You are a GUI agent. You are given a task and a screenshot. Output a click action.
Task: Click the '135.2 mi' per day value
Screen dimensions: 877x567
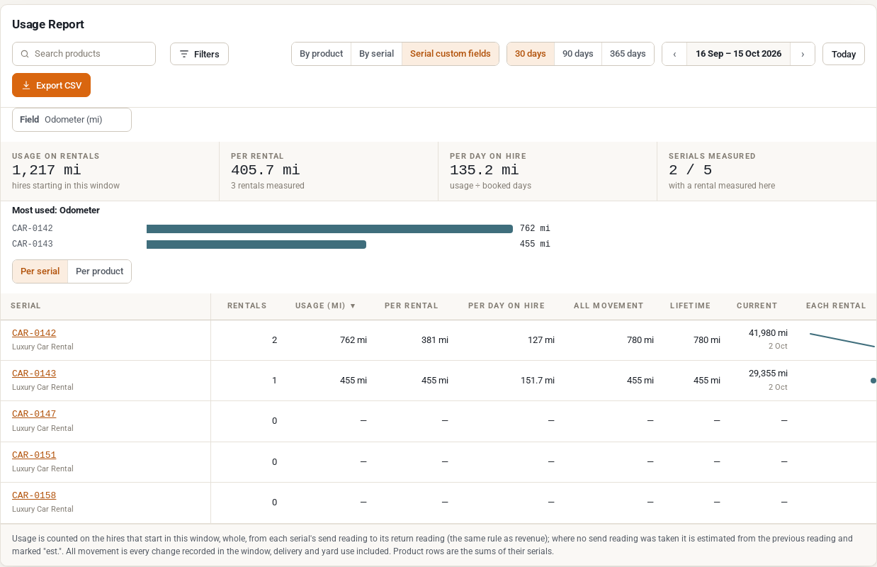pos(485,170)
